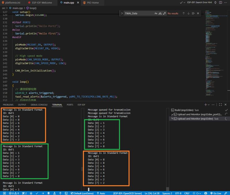Open the DEBUG CONSOLE panel tab
This screenshot has width=230, height=195.
click(x=39, y=105)
